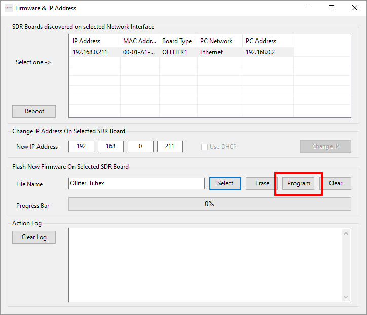Click the firmware progress bar at 0%

pos(210,204)
